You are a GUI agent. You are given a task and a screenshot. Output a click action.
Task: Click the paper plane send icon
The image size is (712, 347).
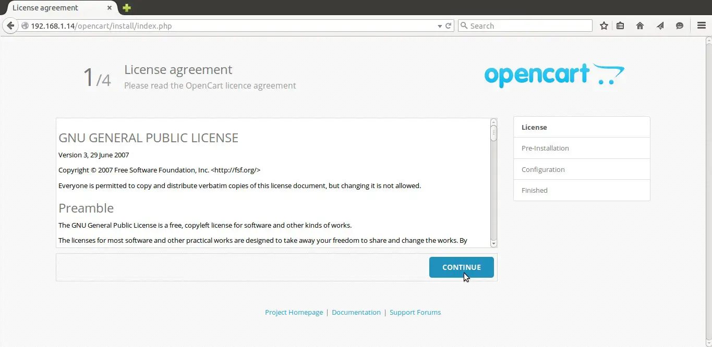click(660, 26)
